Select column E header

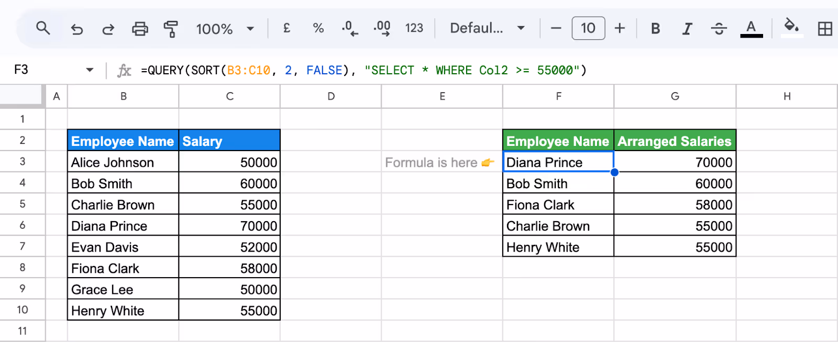[x=442, y=96]
